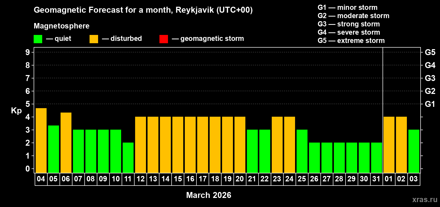Select the bar for day 25
The height and width of the screenshot is (207, 440).
pyautogui.click(x=302, y=151)
